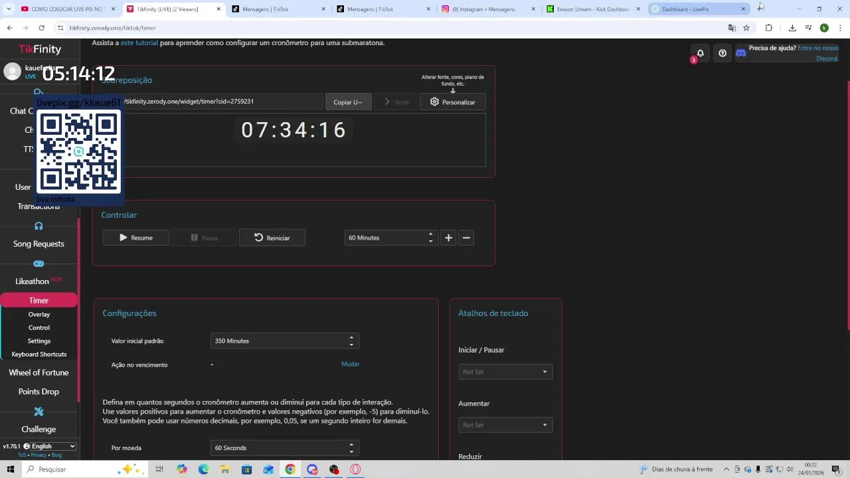This screenshot has width=850, height=478.
Task: Reload the page
Action: point(41,28)
